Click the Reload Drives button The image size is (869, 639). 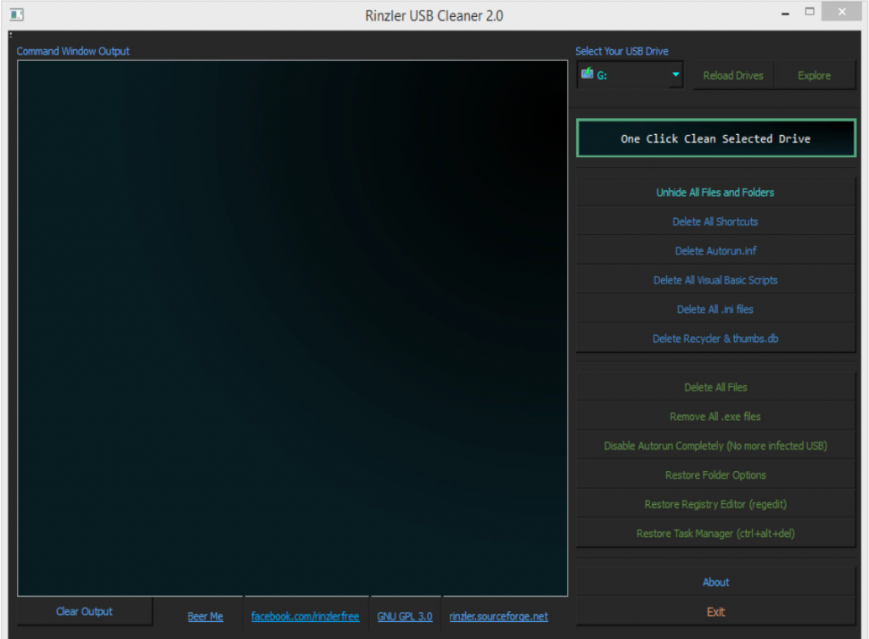click(733, 76)
